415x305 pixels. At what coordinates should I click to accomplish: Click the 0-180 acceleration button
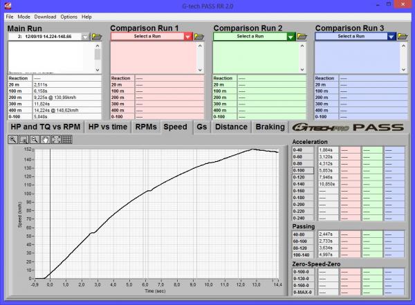click(303, 198)
